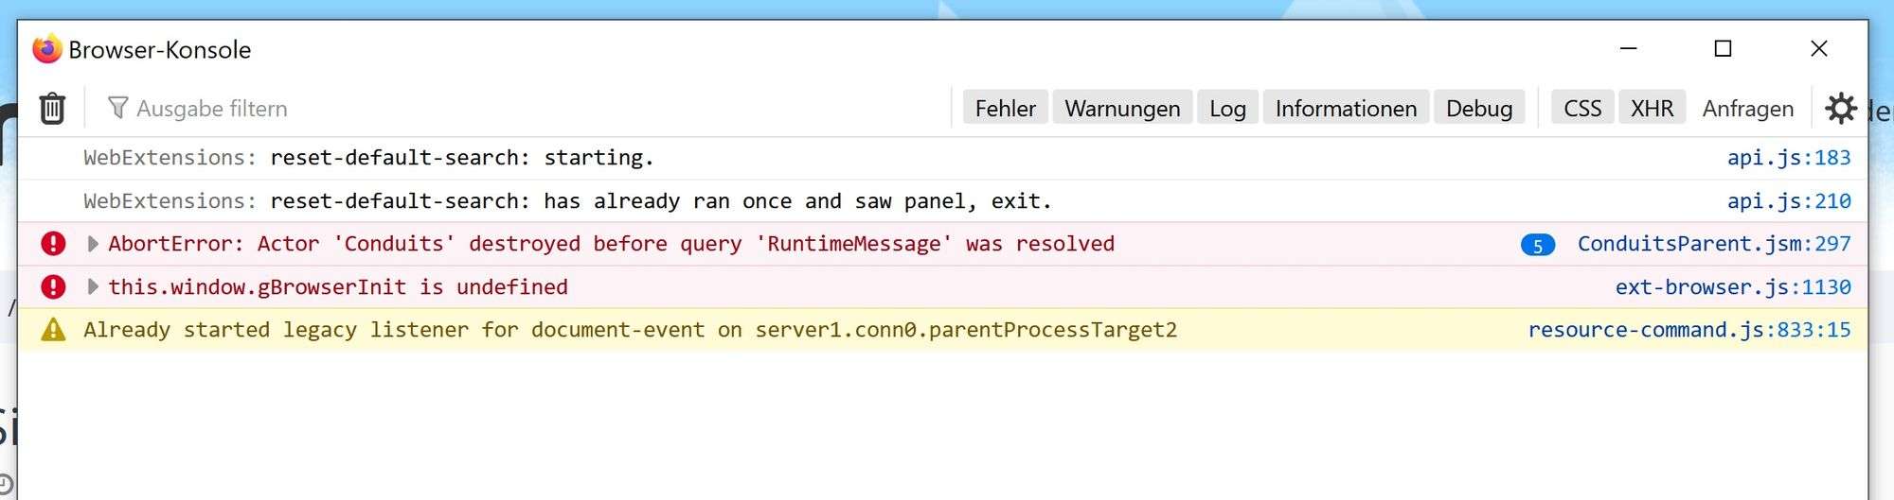
Task: Toggle the Debug filter
Action: (1478, 109)
